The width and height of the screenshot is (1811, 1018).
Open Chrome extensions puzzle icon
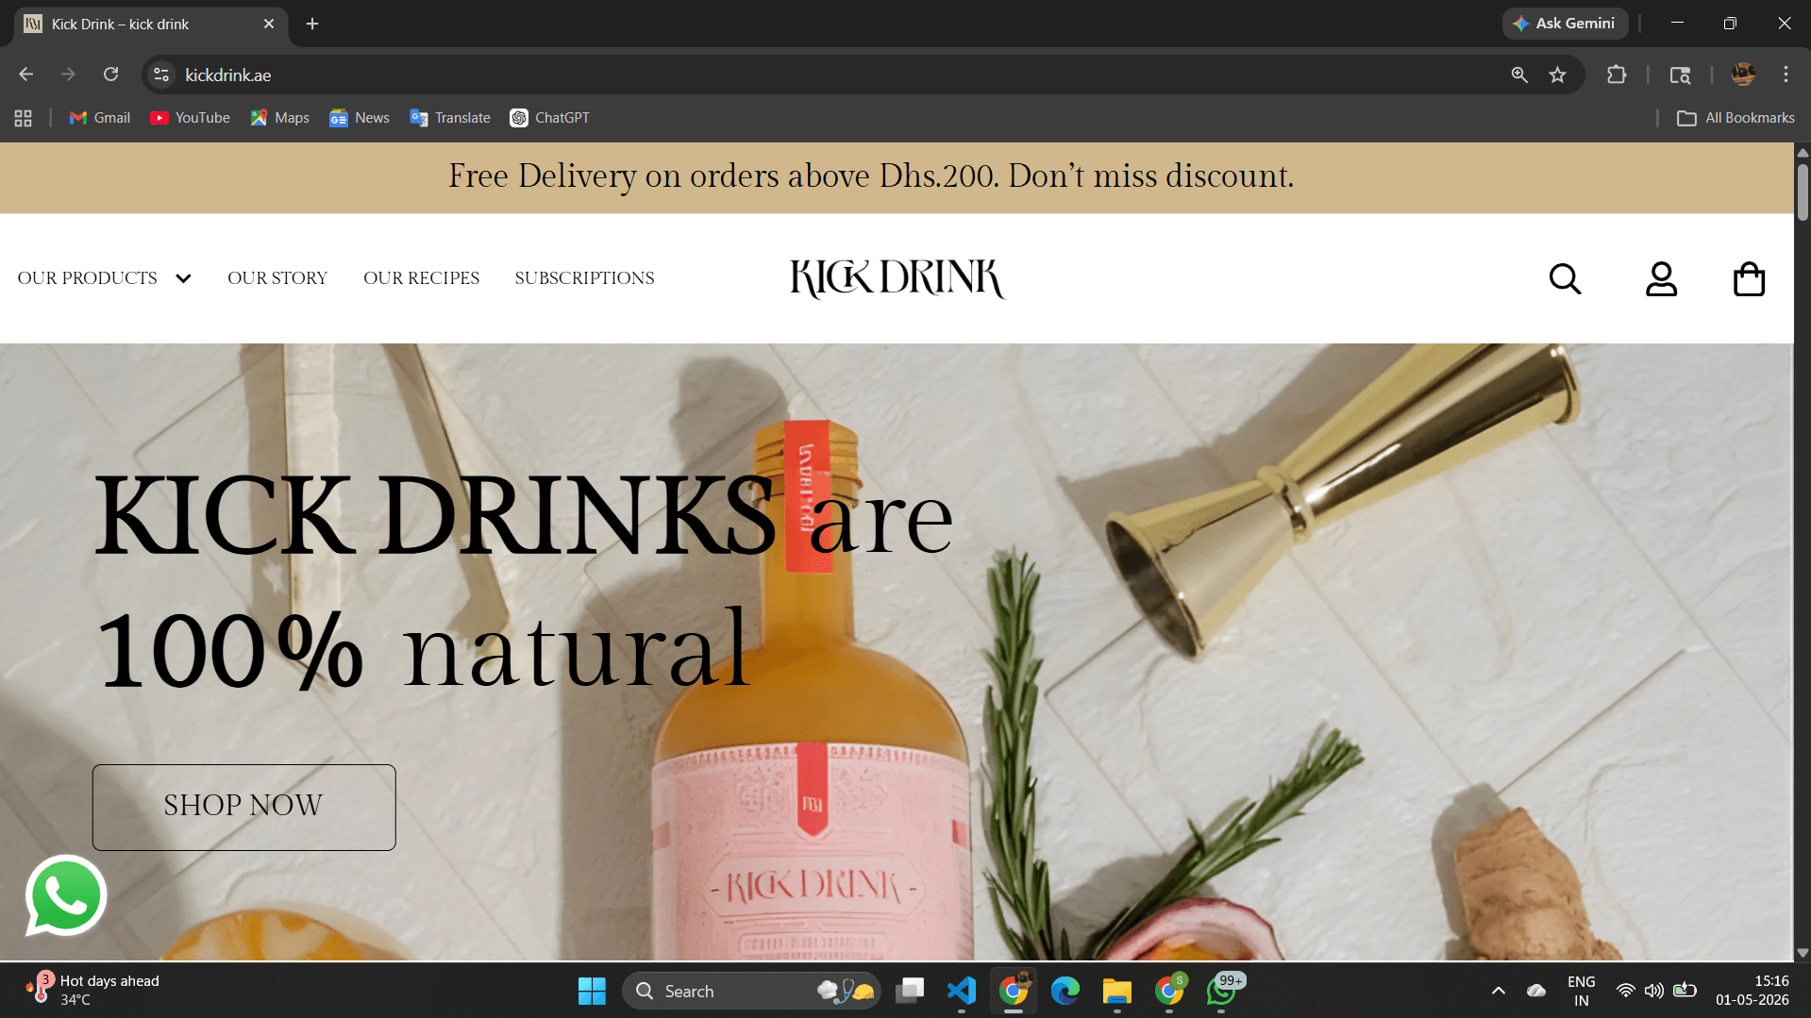[x=1617, y=75]
